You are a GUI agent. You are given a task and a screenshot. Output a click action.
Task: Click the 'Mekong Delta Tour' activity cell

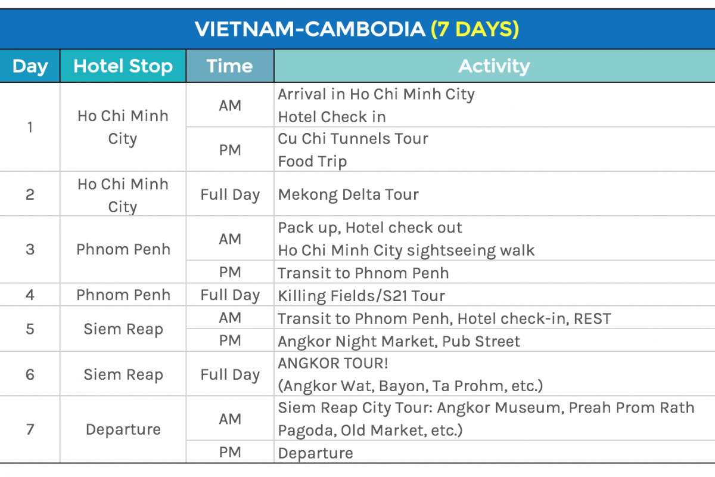click(x=348, y=194)
